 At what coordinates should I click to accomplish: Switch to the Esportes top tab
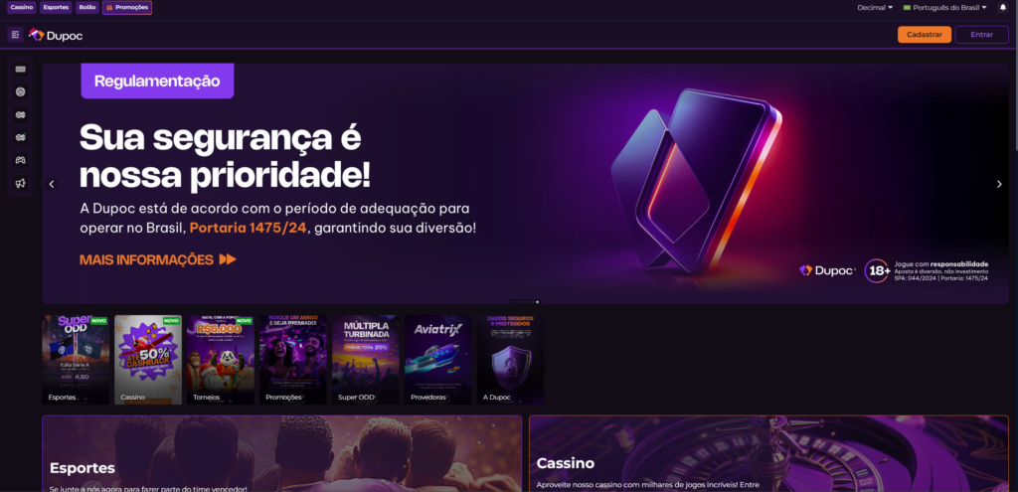56,8
